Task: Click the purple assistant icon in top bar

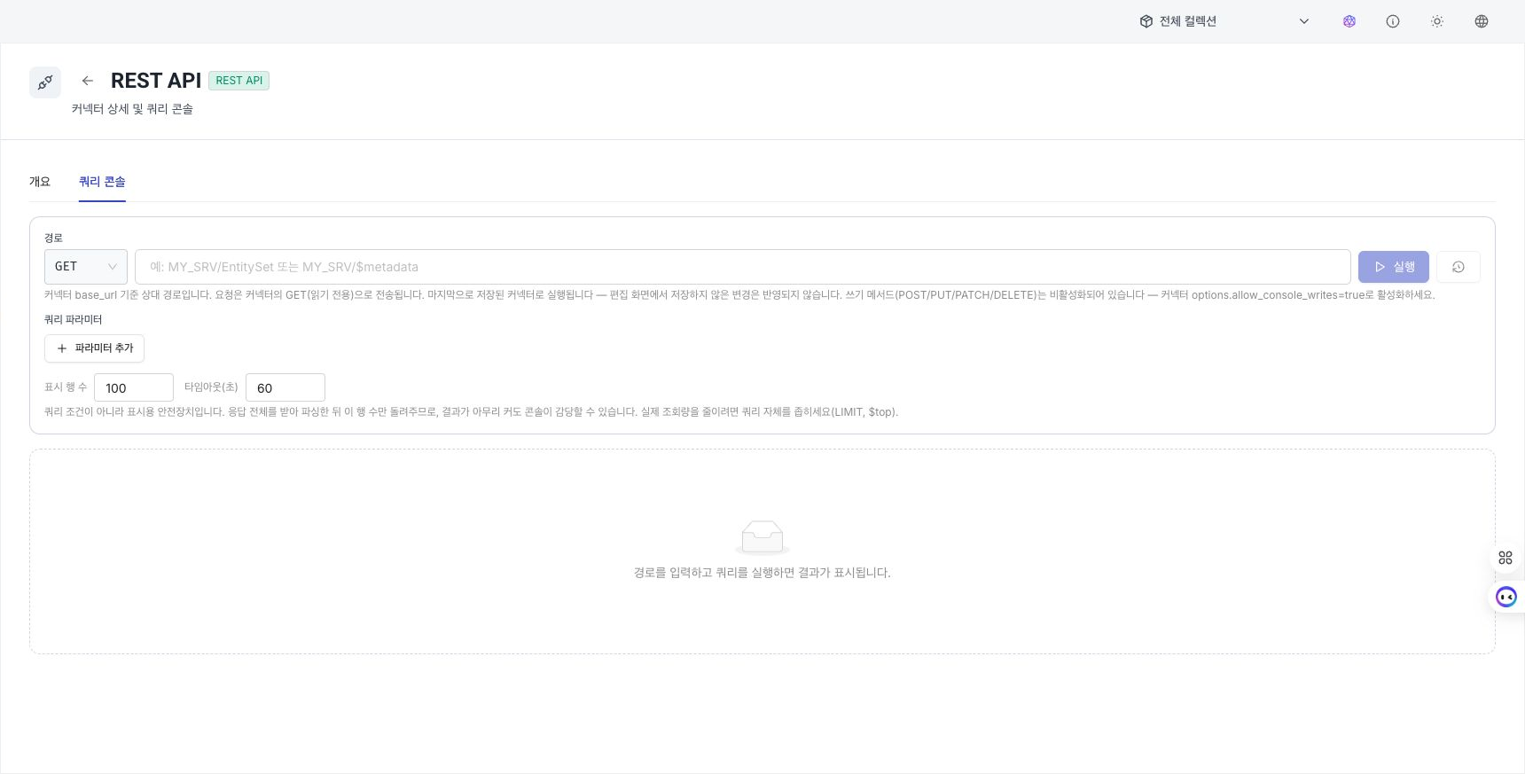Action: click(x=1349, y=21)
